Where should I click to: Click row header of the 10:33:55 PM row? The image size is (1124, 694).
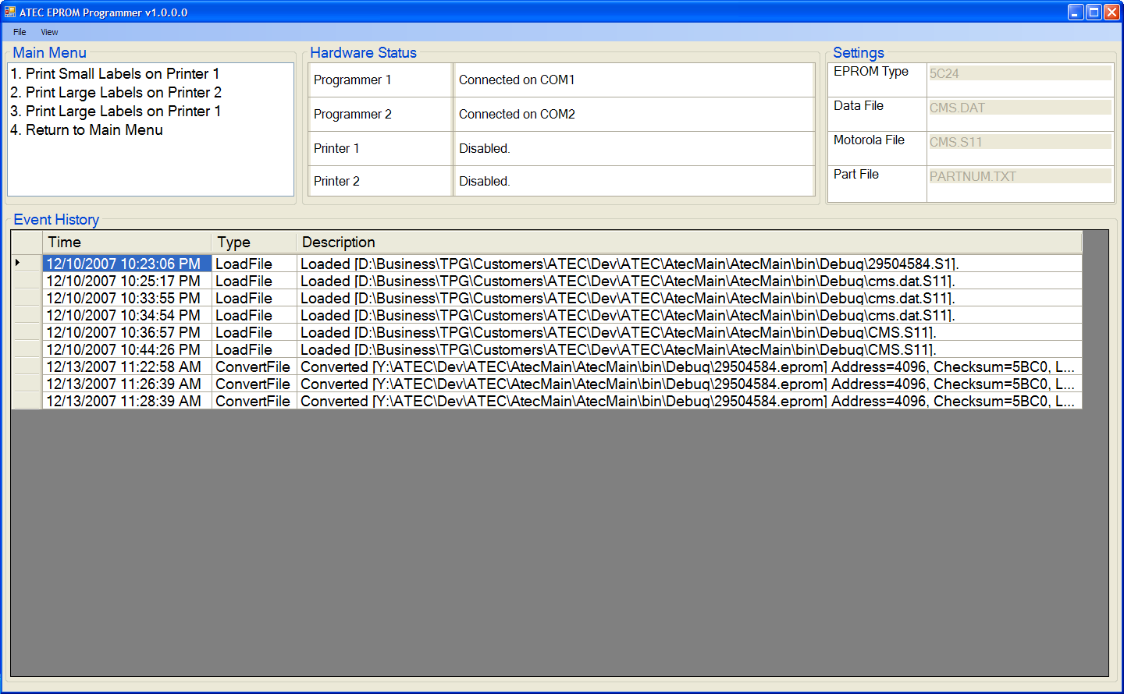[x=27, y=298]
